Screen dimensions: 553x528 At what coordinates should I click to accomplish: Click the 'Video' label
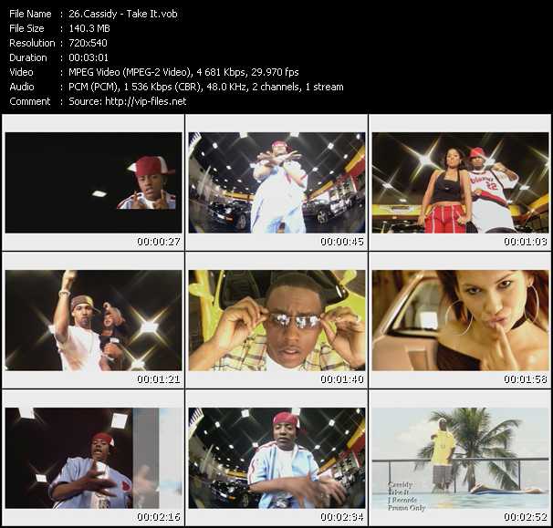(x=21, y=72)
